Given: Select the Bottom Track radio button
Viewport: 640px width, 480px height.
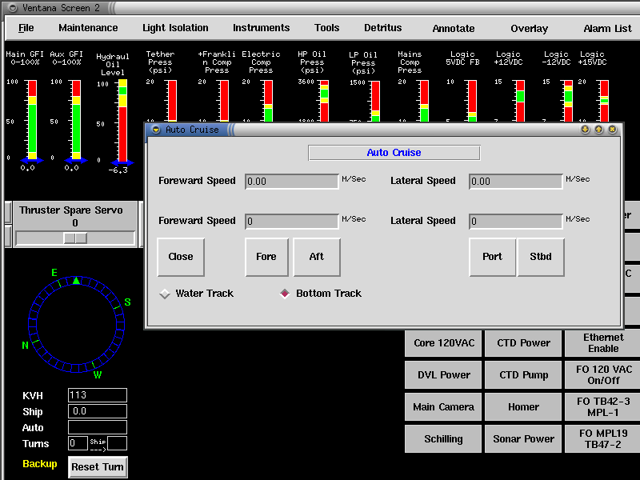Looking at the screenshot, I should (x=285, y=294).
